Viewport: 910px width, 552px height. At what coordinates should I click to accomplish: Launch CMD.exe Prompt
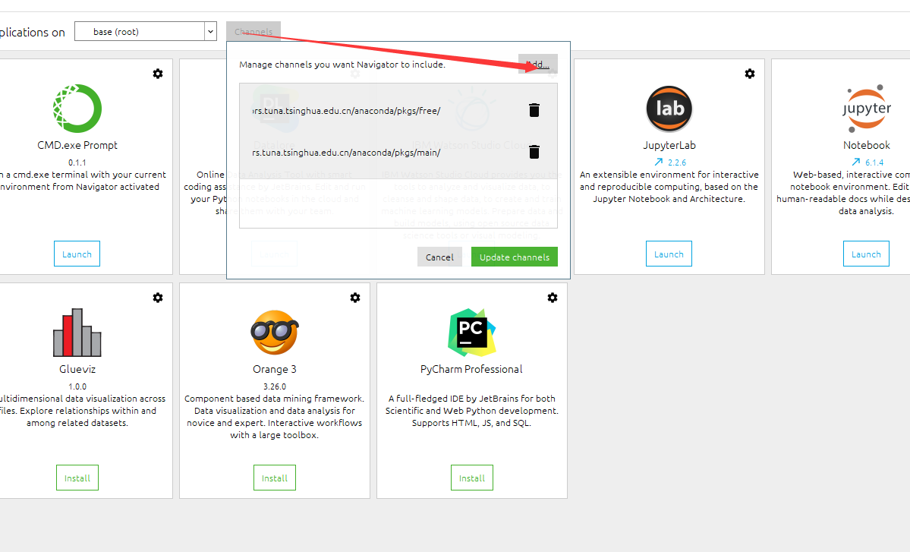click(x=77, y=254)
